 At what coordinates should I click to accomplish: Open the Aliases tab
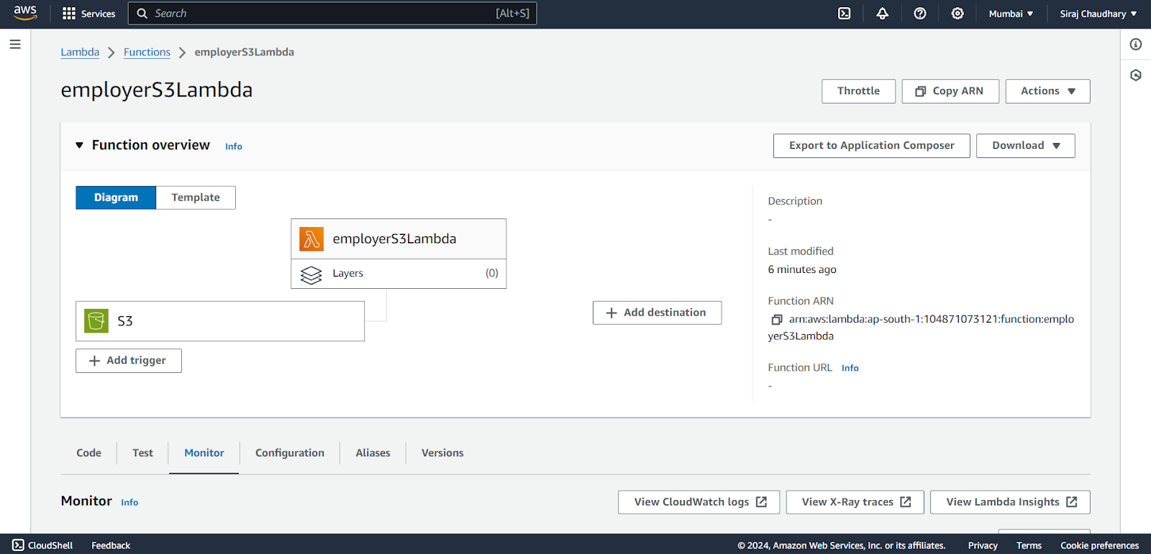pos(373,453)
